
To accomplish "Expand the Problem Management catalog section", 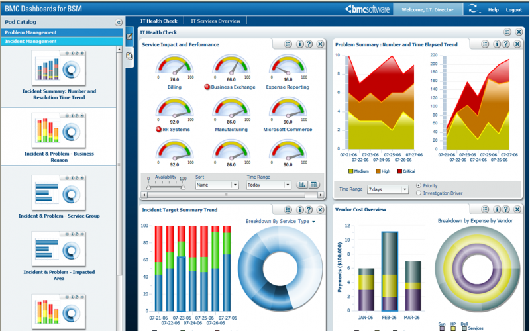I will 62,32.
